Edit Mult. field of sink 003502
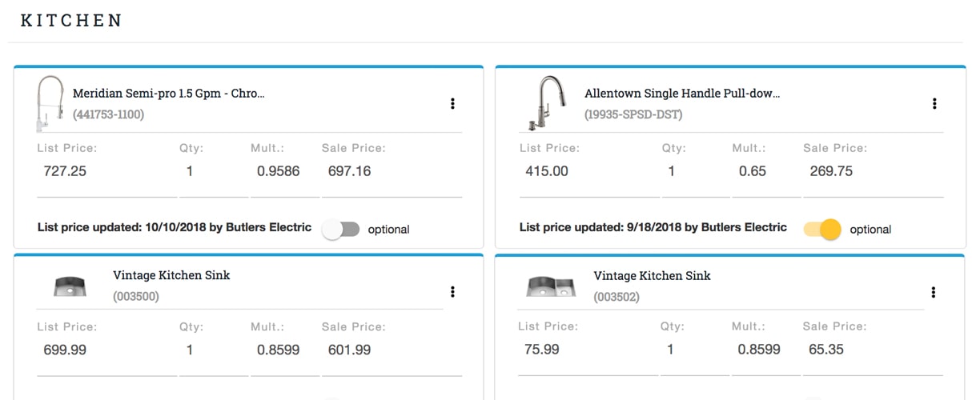Image resolution: width=972 pixels, height=400 pixels. [x=766, y=350]
